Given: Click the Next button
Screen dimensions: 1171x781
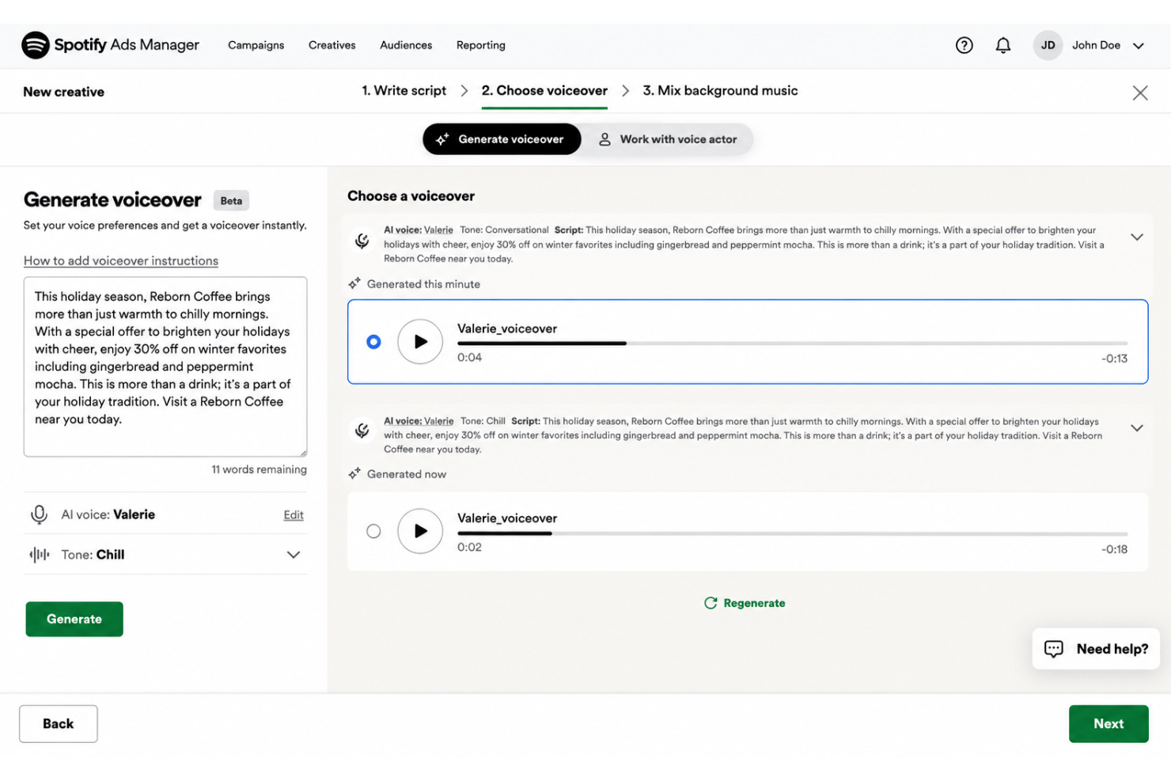Looking at the screenshot, I should coord(1108,724).
